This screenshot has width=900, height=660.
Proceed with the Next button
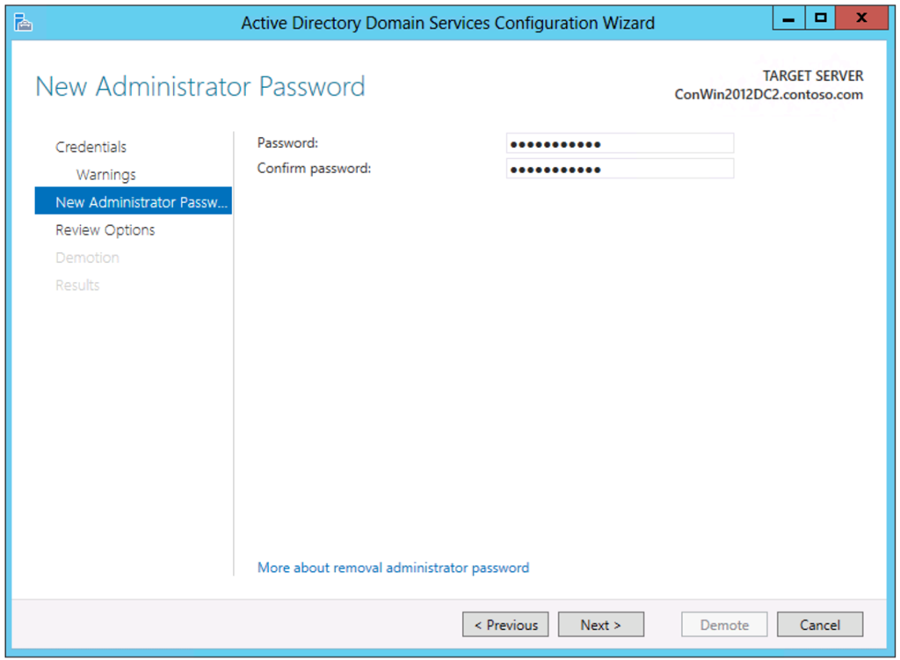(600, 625)
